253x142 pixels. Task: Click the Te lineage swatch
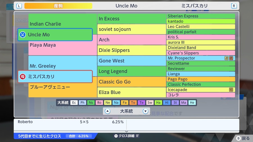pyautogui.click(x=141, y=102)
